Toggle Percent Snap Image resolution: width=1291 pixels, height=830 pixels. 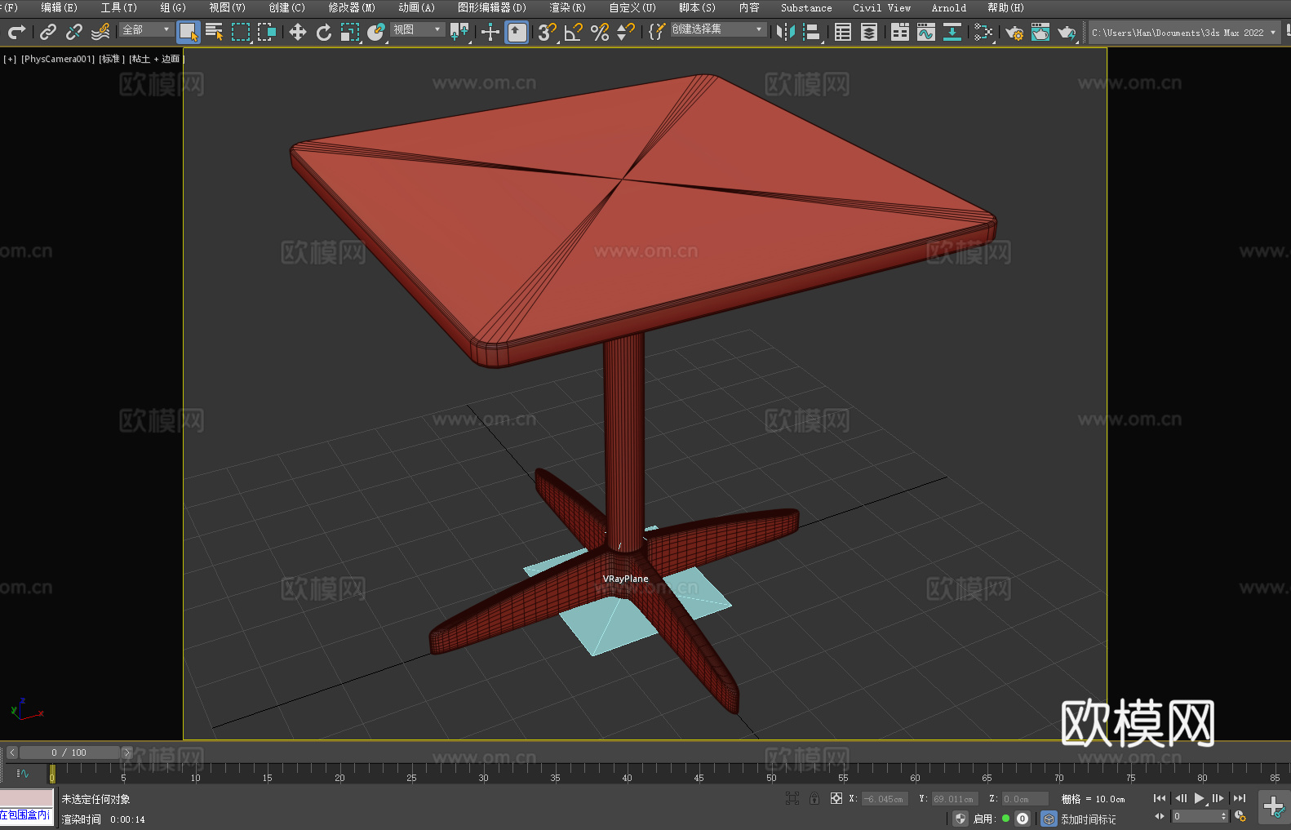(x=600, y=32)
